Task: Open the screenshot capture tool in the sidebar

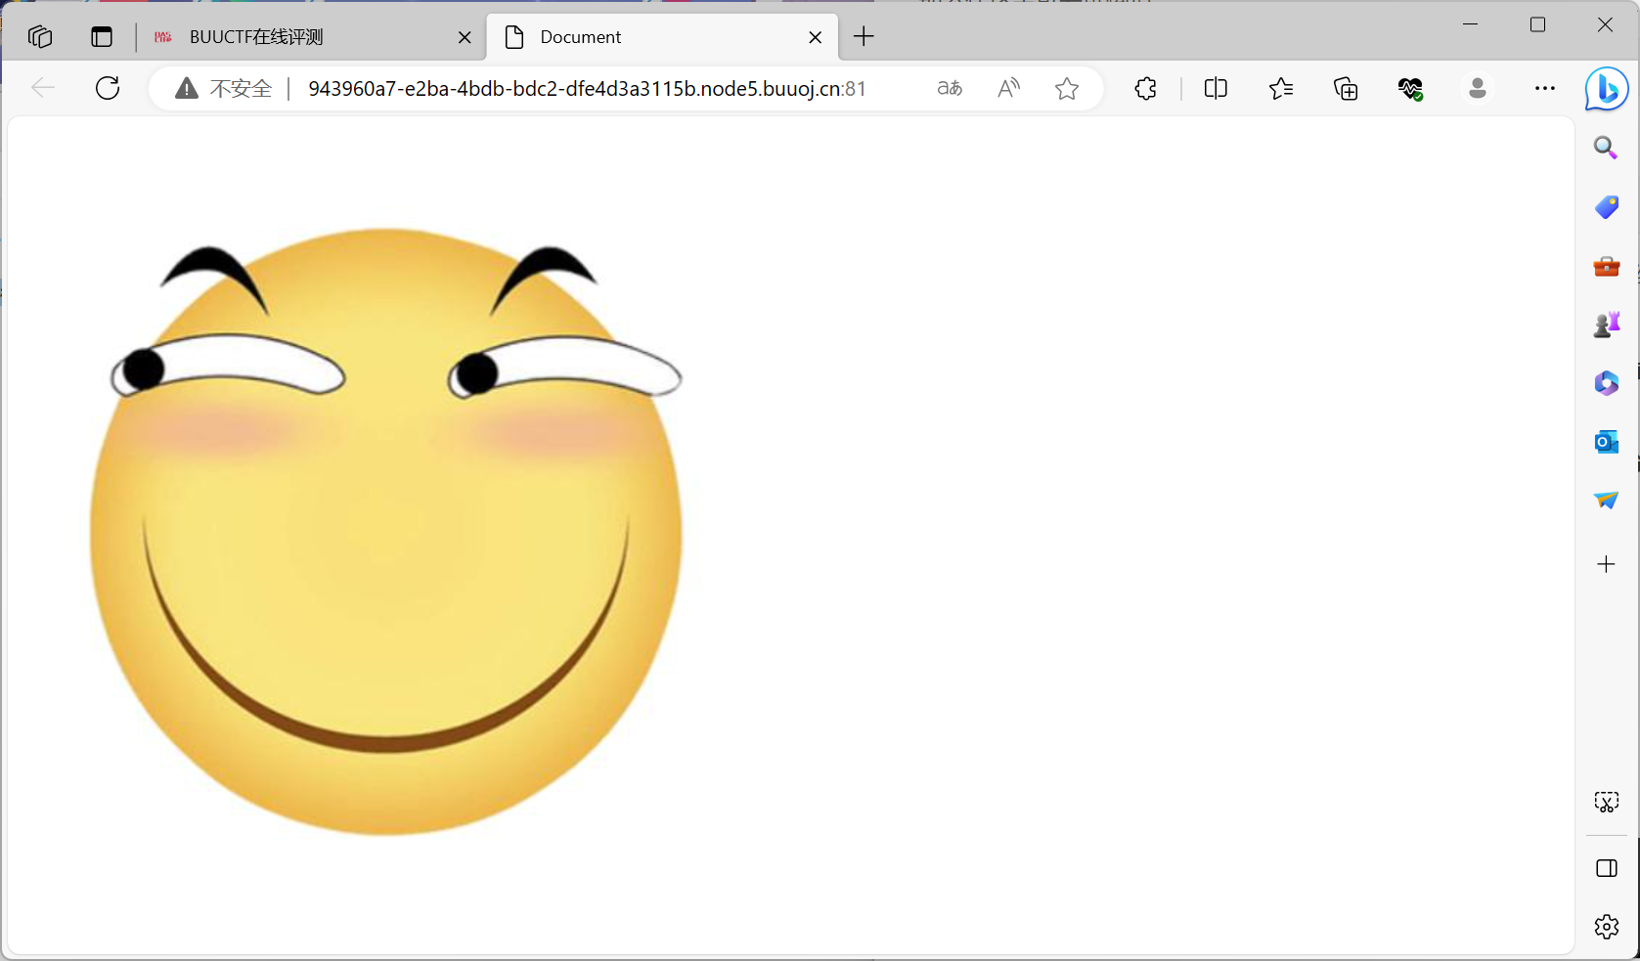Action: 1607,803
